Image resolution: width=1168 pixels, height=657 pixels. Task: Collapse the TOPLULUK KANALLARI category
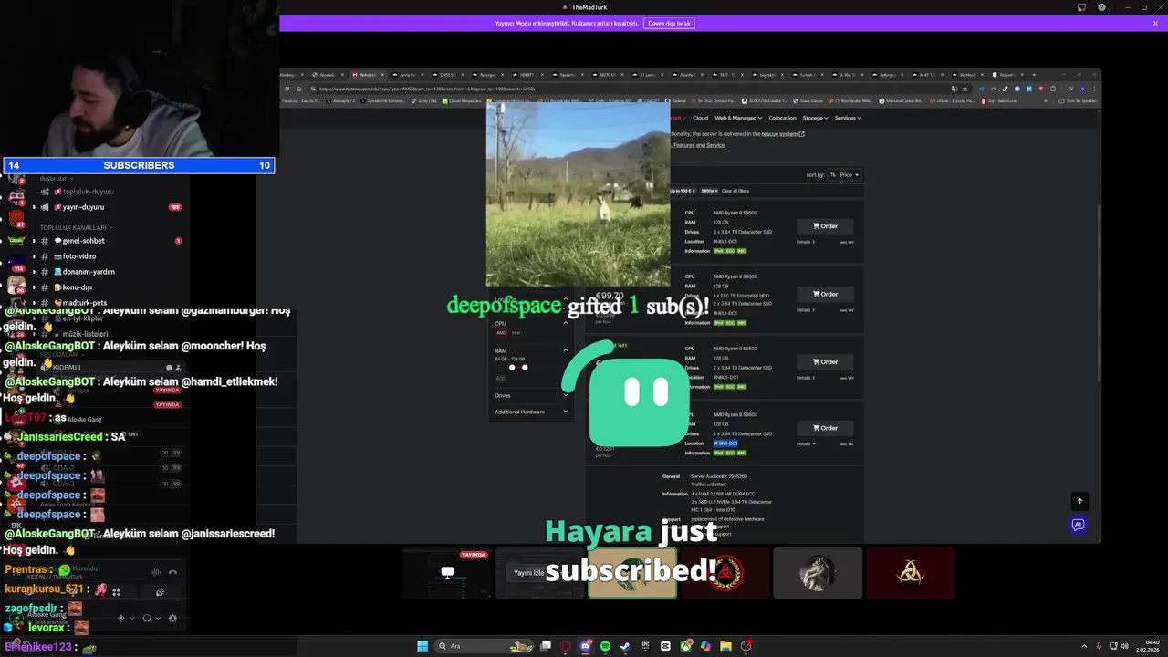tap(77, 227)
